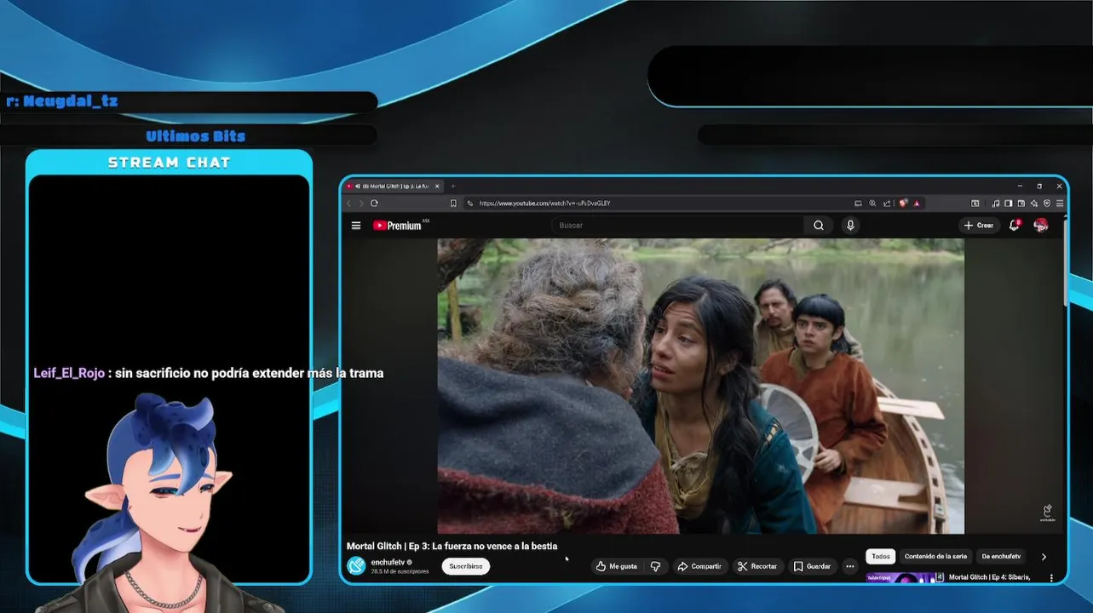Viewport: 1093px width, 613px height.
Task: Click the Guardar save button
Action: pos(812,566)
